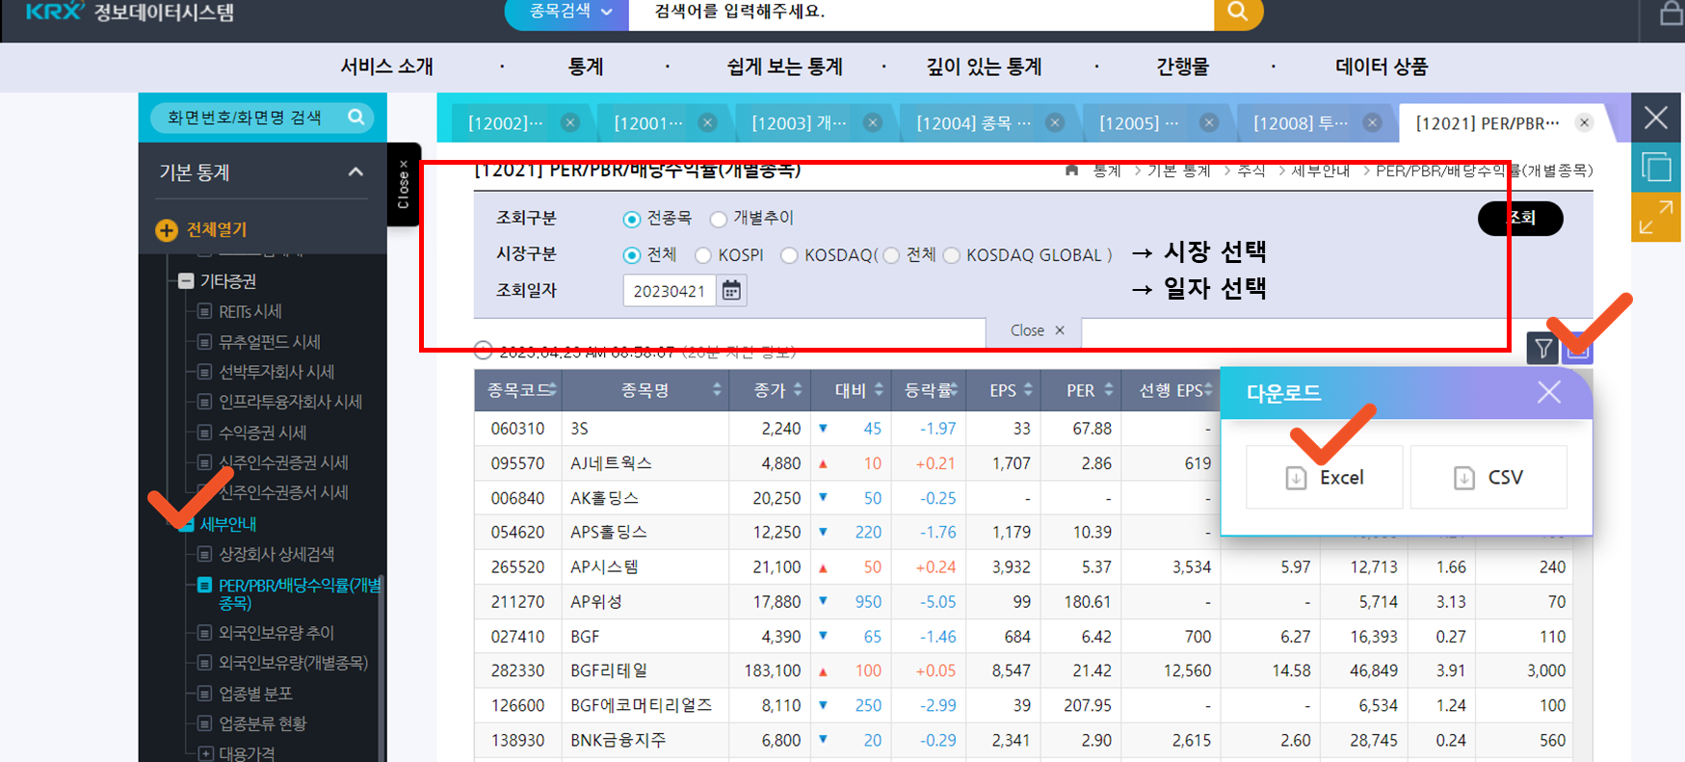The height and width of the screenshot is (762, 1685).
Task: Click the 검색어를 입력해주세요 search field
Action: [921, 13]
